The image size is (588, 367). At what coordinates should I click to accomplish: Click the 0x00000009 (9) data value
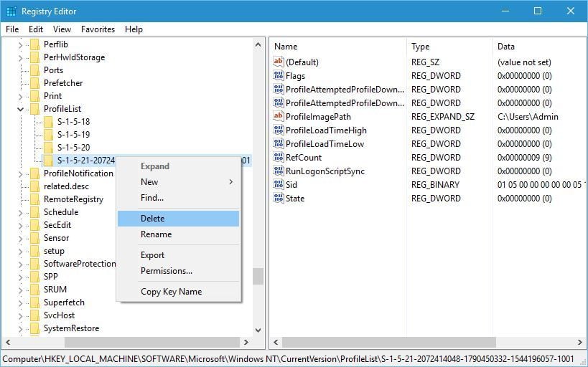coord(524,157)
